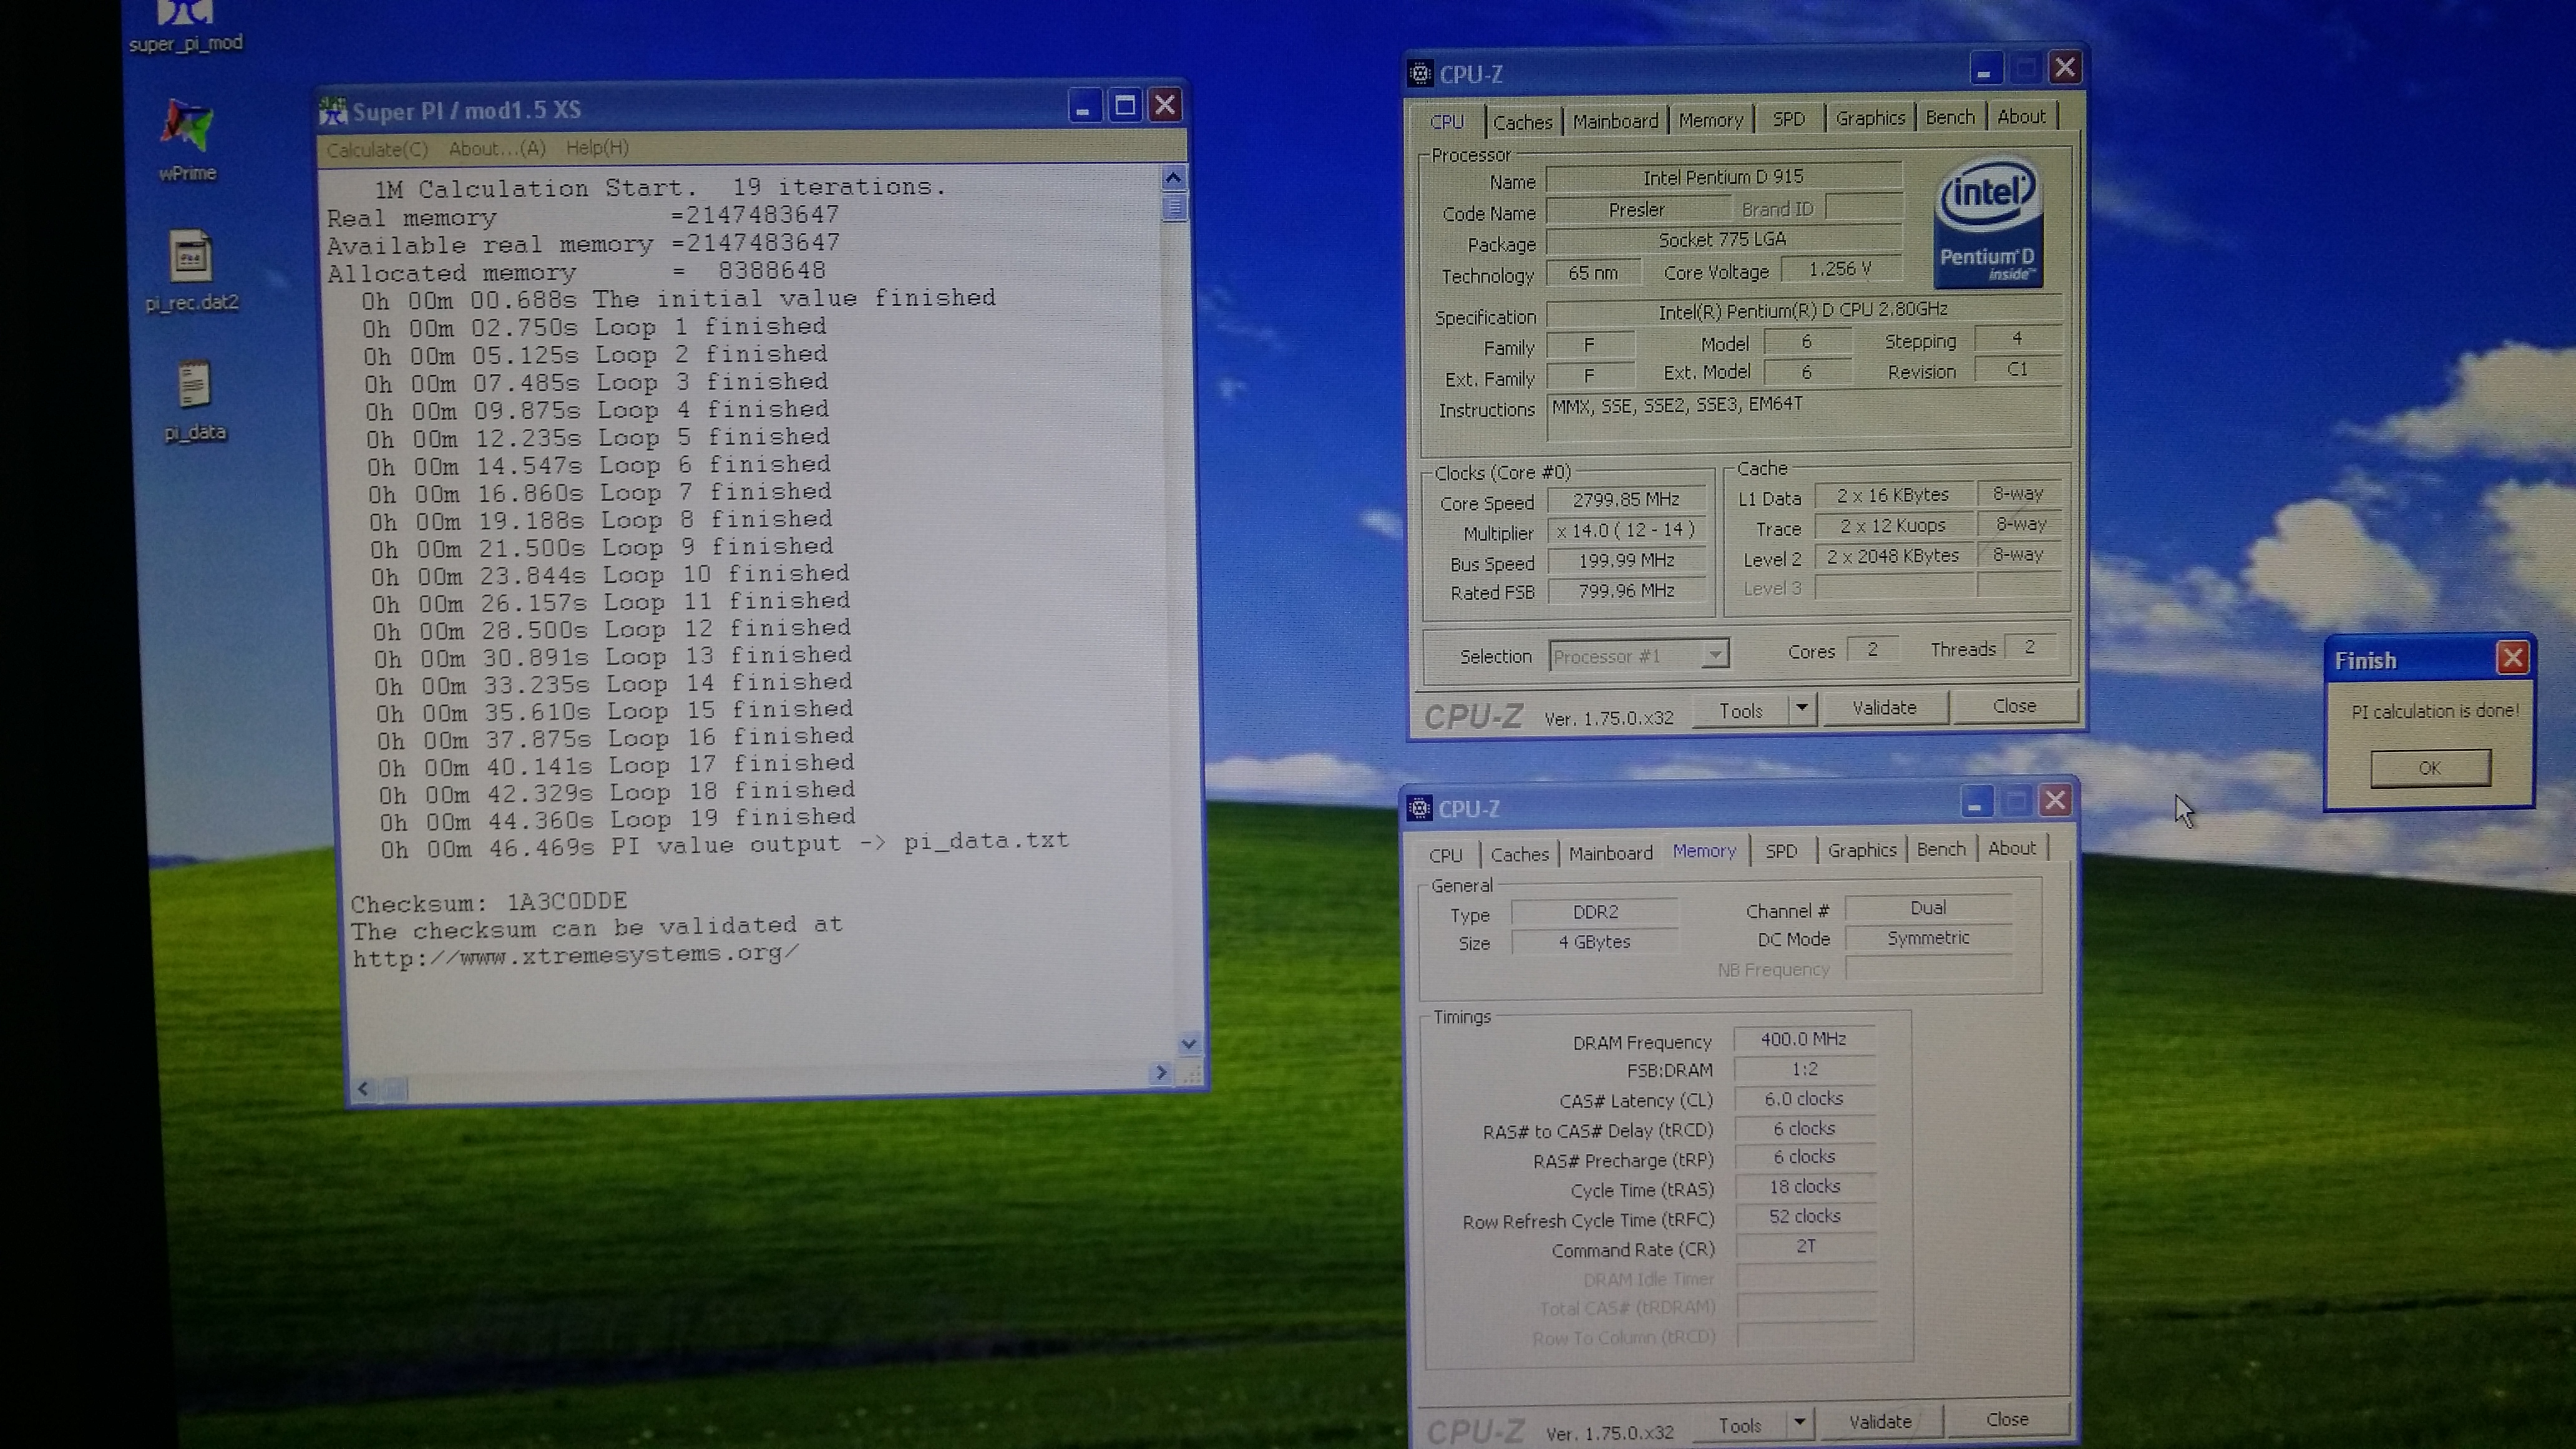Click OK in the Finish dialog

(x=2430, y=768)
